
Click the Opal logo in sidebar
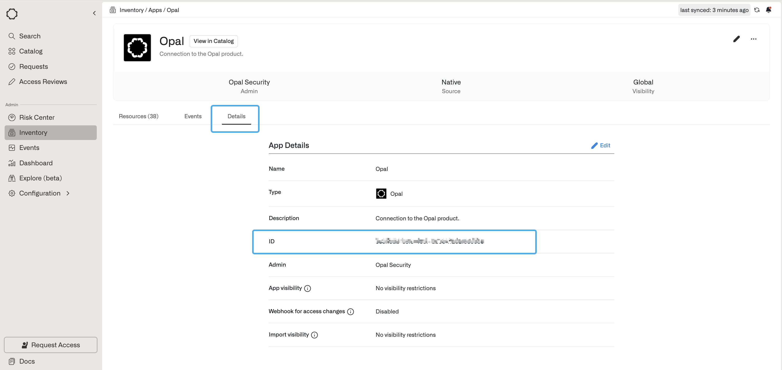point(12,14)
